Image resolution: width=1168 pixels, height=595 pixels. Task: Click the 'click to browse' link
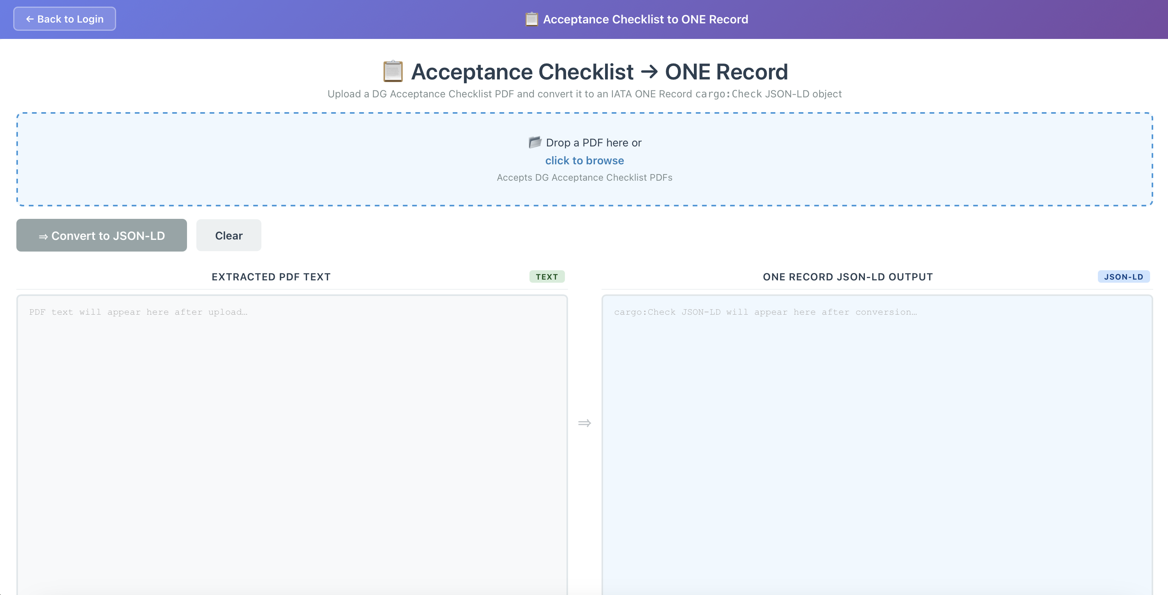584,160
